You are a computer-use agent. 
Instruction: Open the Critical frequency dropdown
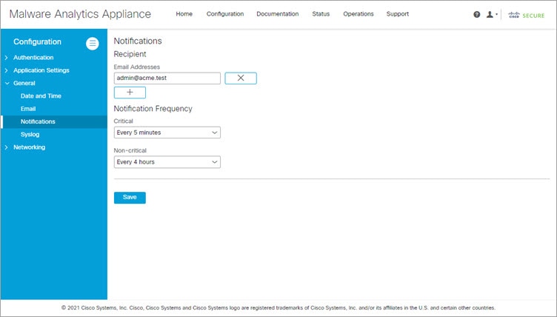click(x=167, y=133)
